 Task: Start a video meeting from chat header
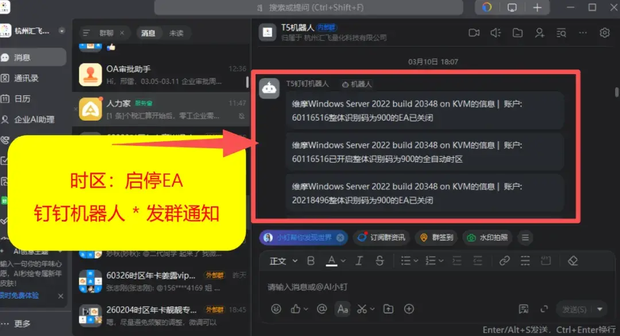pyautogui.click(x=474, y=33)
